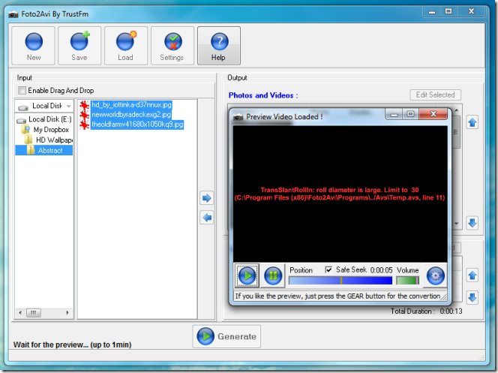Click the lower list move-down arrow icon

tap(472, 297)
